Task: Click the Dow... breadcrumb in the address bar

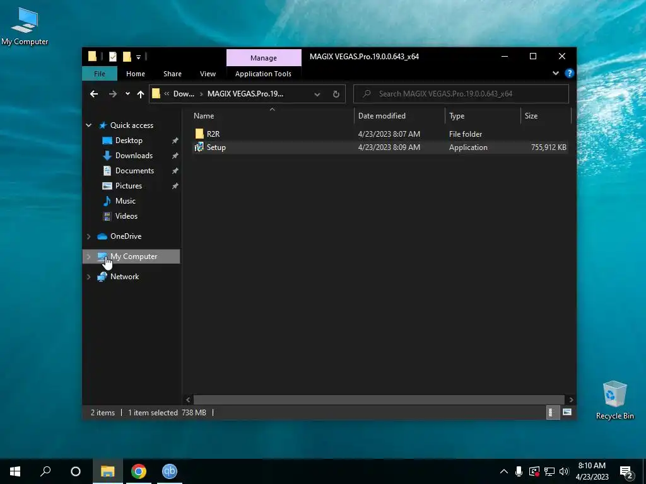Action: tap(184, 94)
